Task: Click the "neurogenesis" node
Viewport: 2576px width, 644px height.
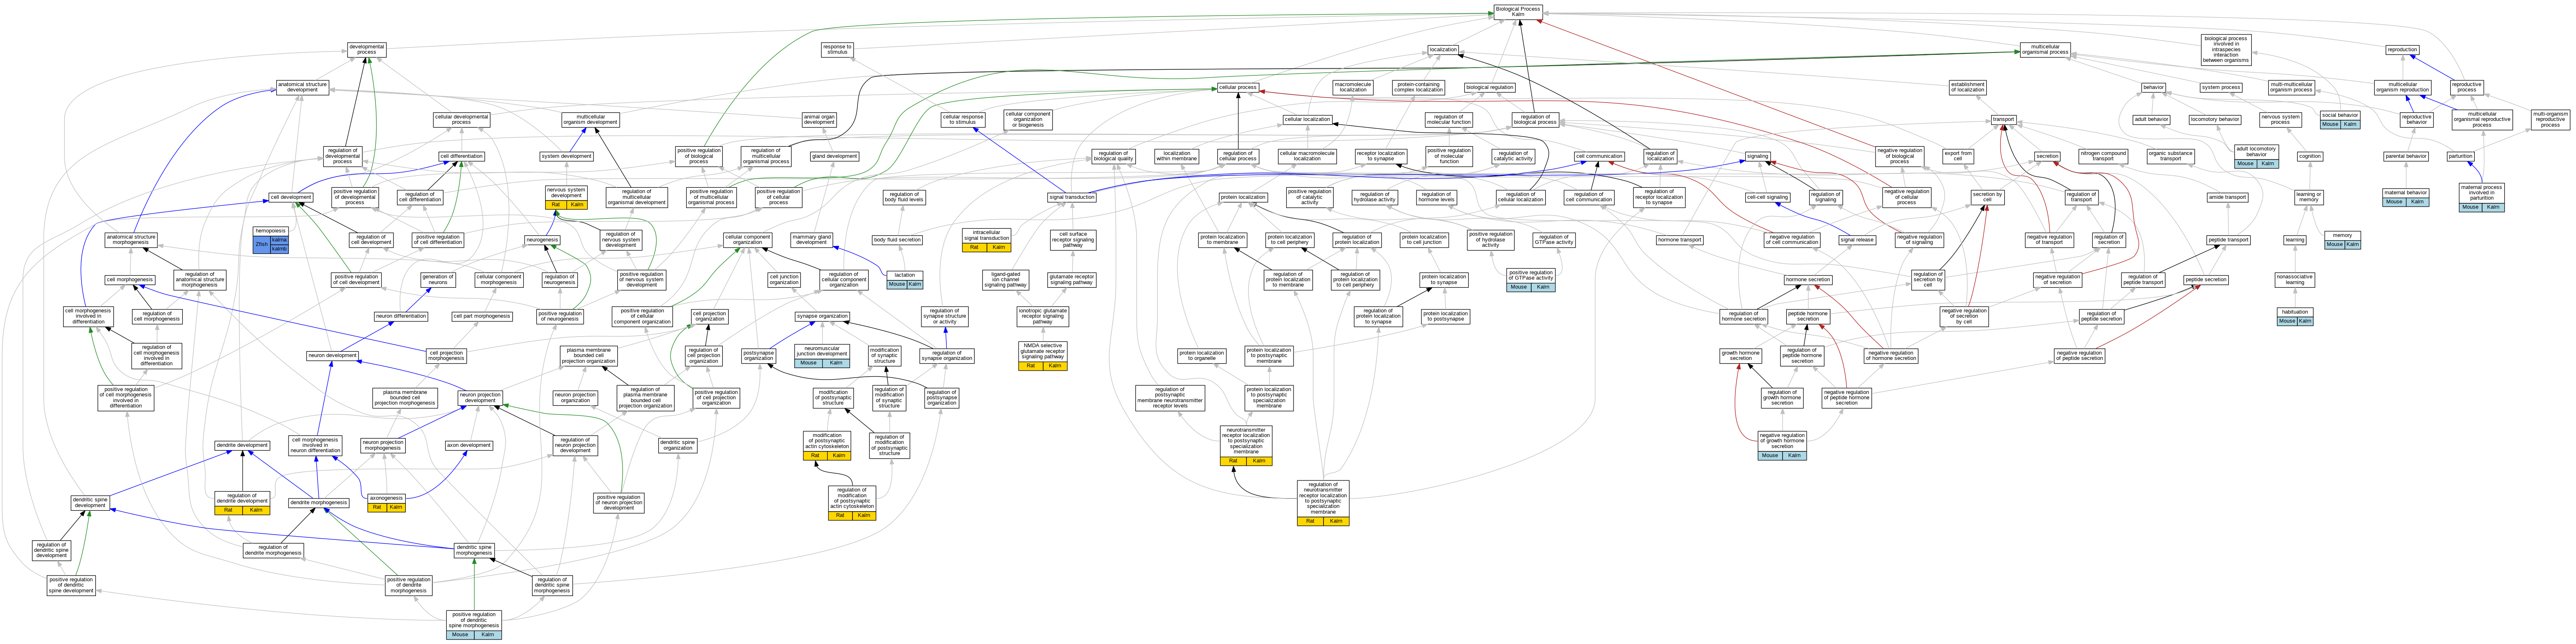Action: coord(542,240)
